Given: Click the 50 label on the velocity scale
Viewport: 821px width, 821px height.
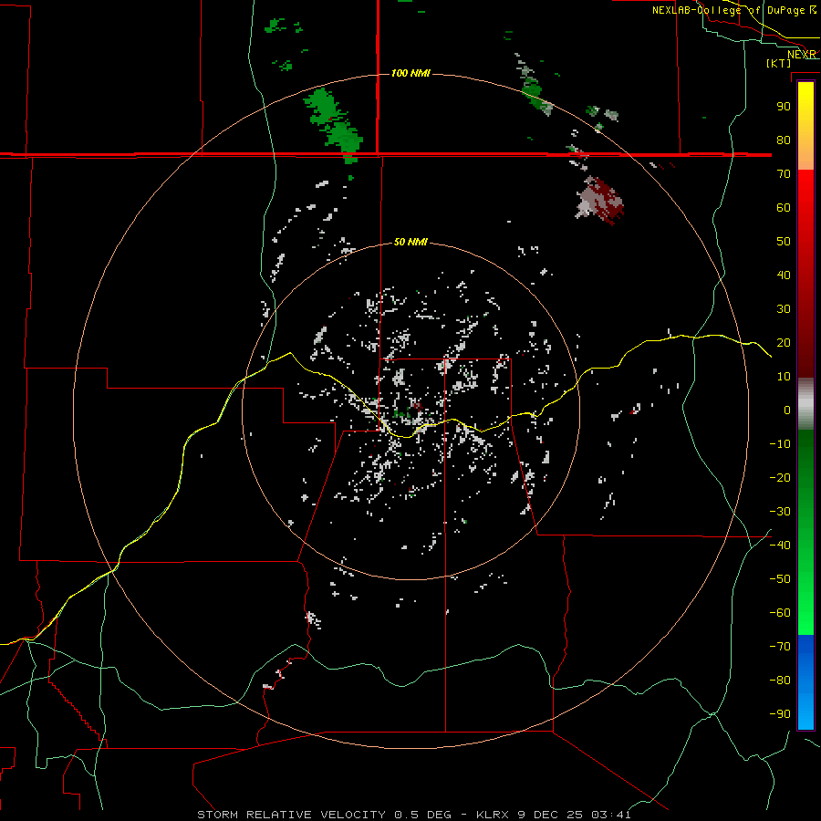Looking at the screenshot, I should (784, 242).
